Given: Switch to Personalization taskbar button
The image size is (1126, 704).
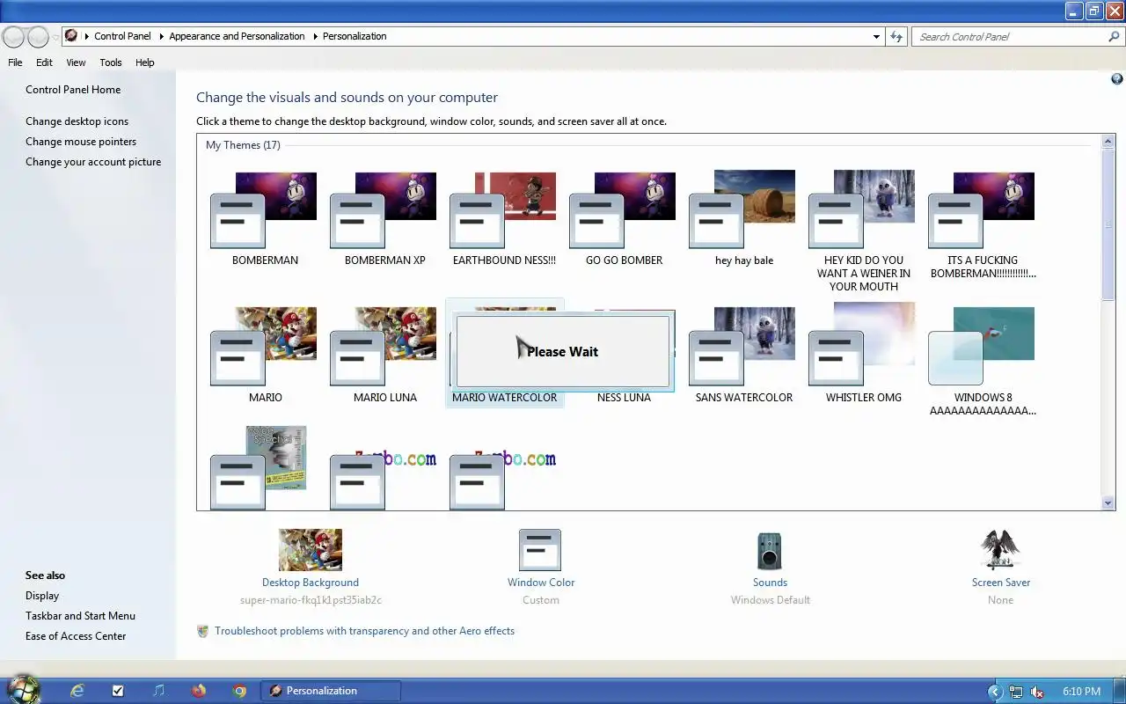Looking at the screenshot, I should click(x=331, y=691).
